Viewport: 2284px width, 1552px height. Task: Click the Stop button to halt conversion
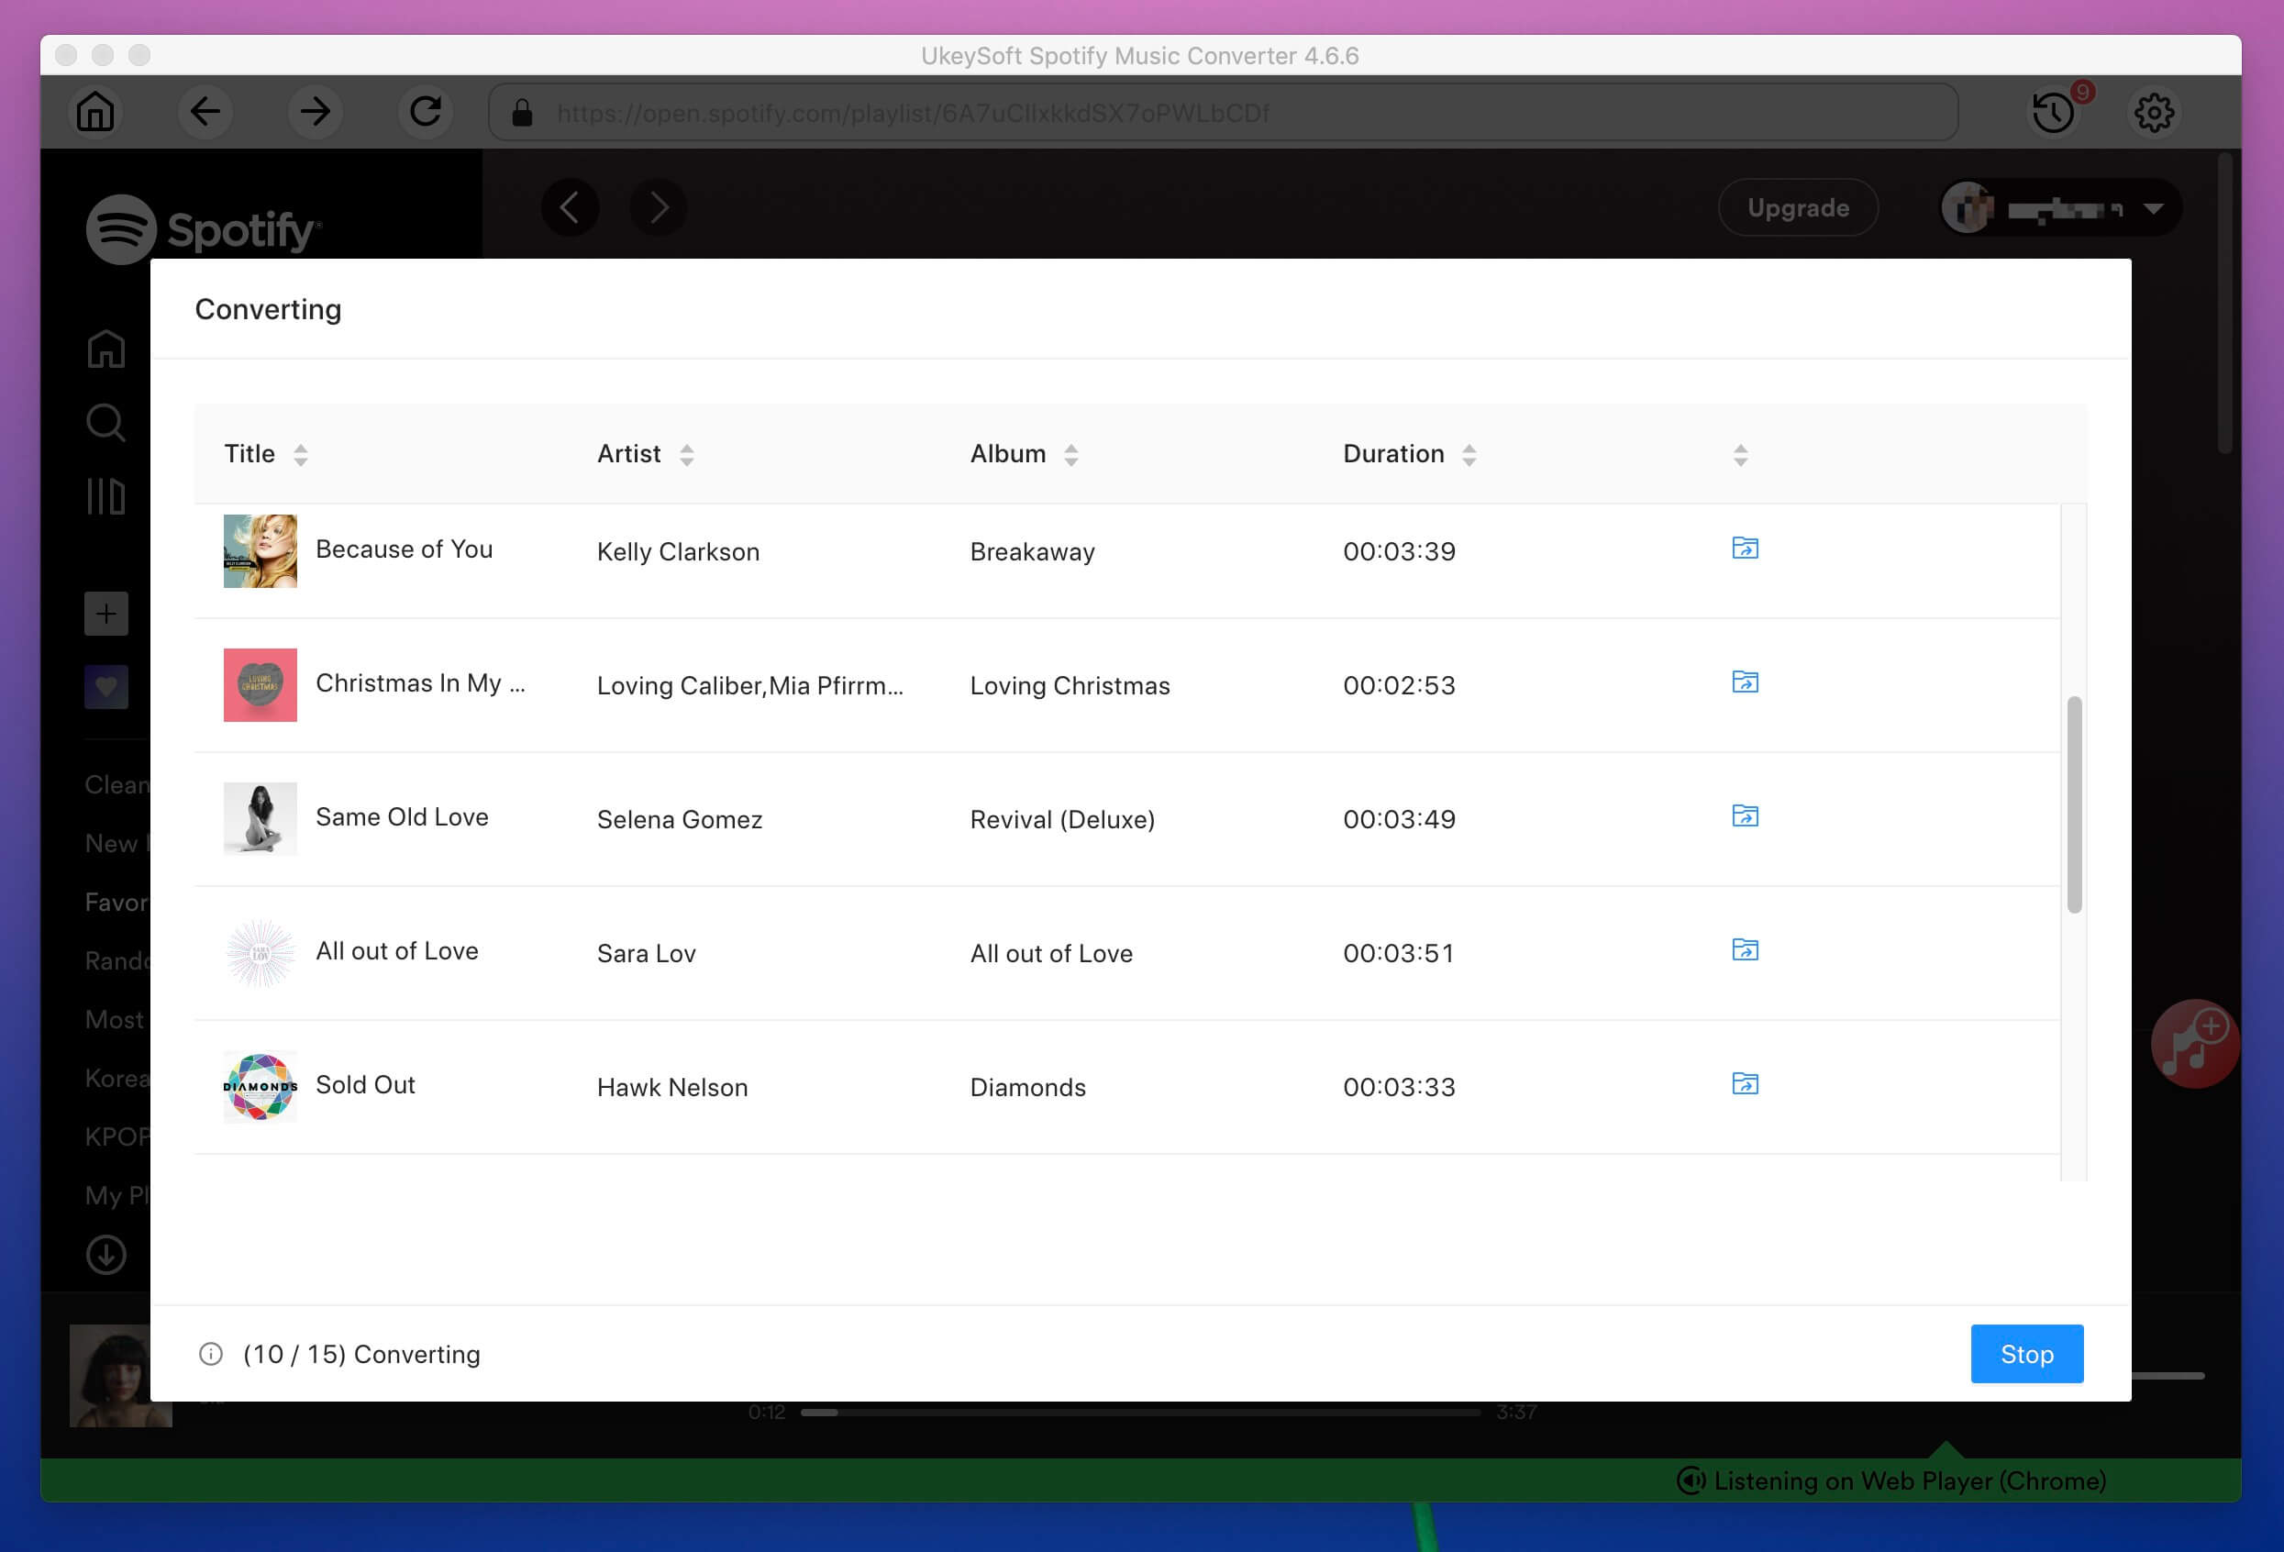[2024, 1355]
